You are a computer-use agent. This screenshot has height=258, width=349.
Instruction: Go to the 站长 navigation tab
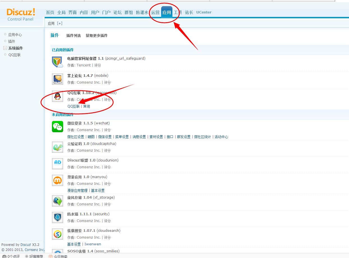(189, 12)
